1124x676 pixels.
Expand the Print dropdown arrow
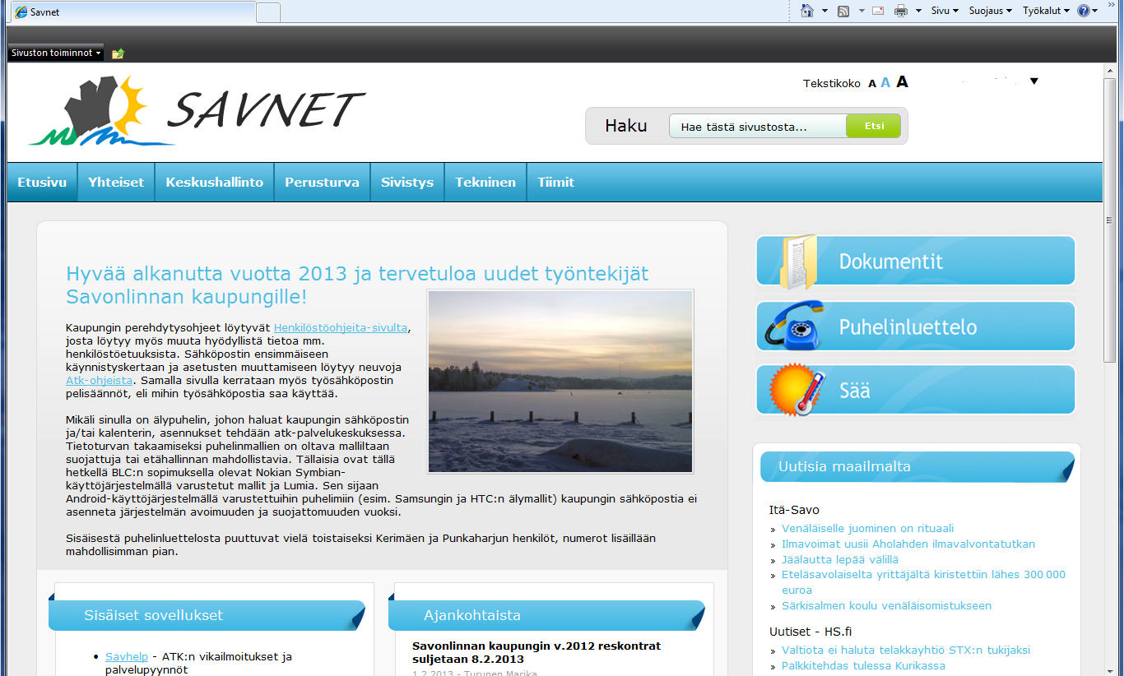918,11
